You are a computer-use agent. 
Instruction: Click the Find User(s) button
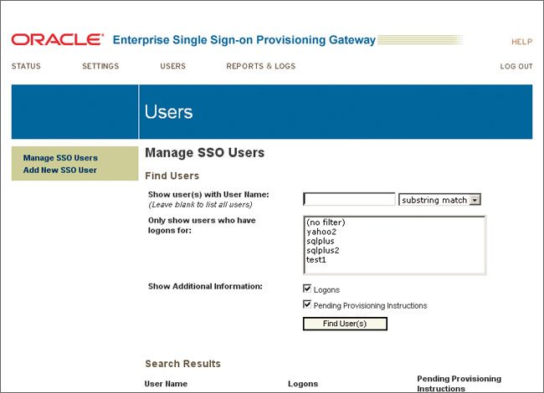click(345, 324)
